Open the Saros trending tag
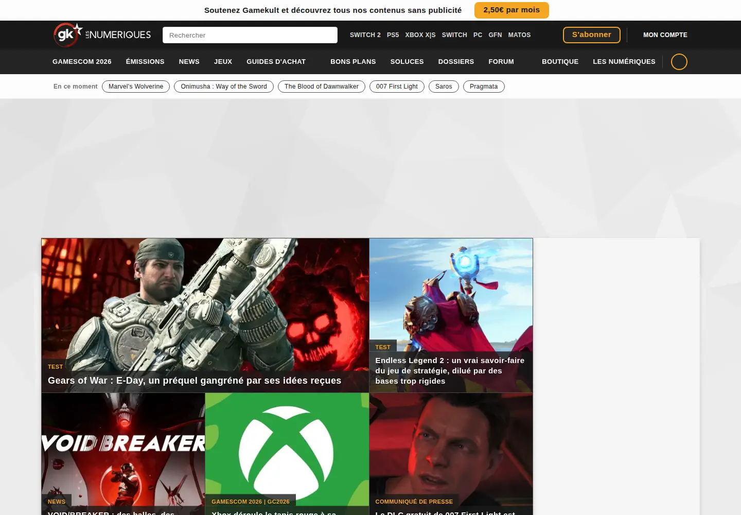Screen dimensions: 741x515 444,87
